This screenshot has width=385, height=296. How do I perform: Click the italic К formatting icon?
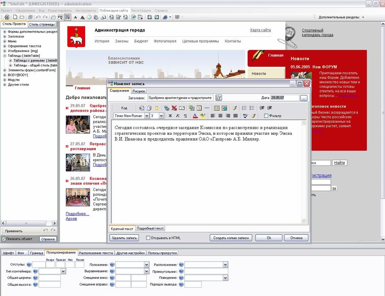(x=178, y=116)
